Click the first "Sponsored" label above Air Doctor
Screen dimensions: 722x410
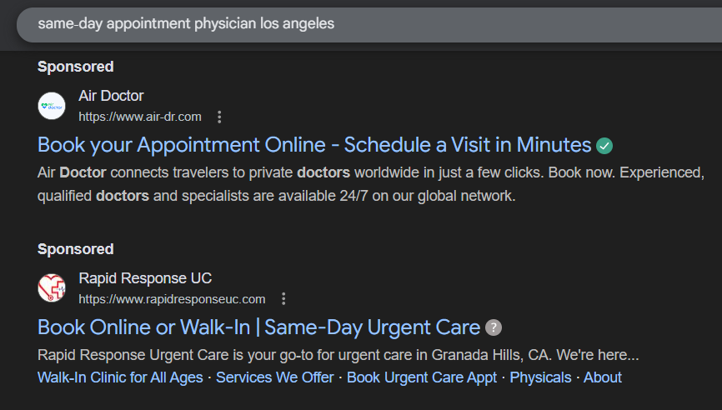76,67
